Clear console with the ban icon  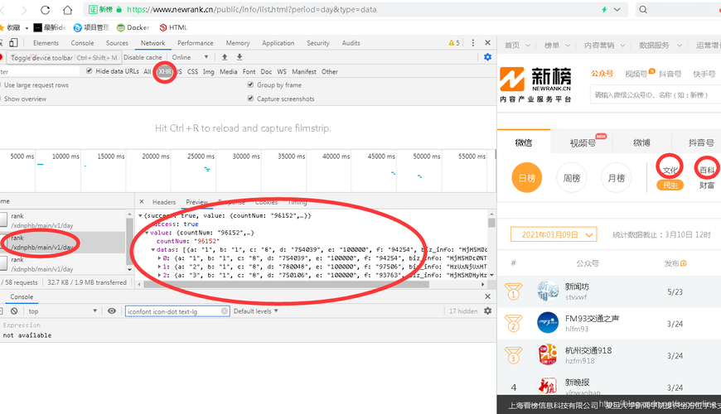pos(14,311)
